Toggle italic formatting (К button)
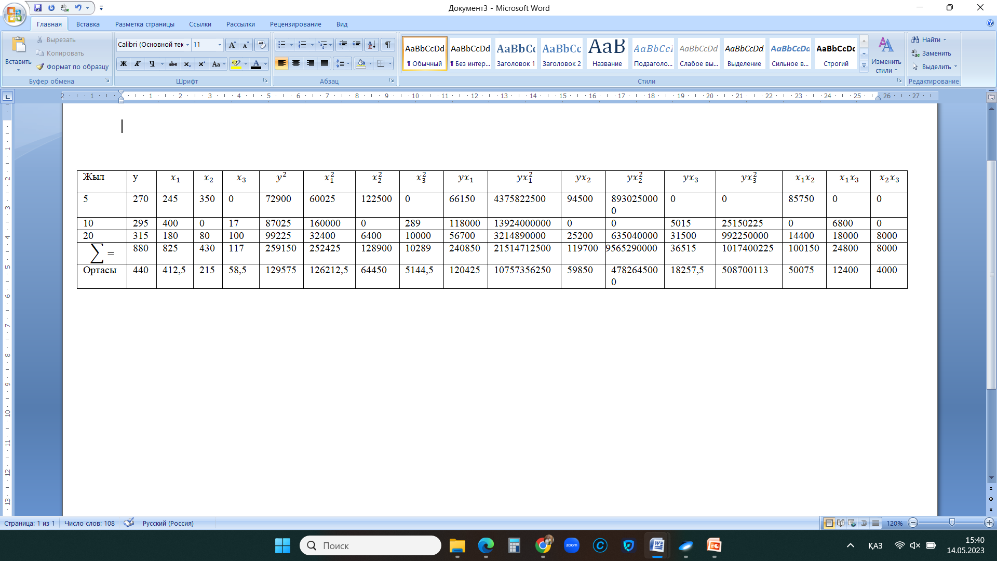This screenshot has height=561, width=997. tap(138, 64)
